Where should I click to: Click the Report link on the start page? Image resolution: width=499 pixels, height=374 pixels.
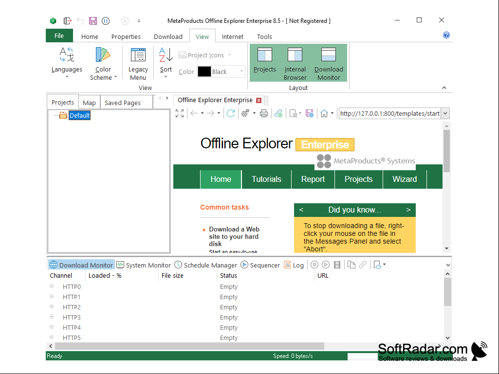313,179
